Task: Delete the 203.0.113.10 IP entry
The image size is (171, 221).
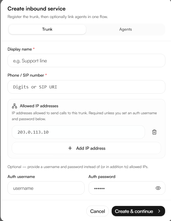Action: 154,132
